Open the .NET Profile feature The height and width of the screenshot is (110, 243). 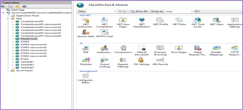[160, 22]
